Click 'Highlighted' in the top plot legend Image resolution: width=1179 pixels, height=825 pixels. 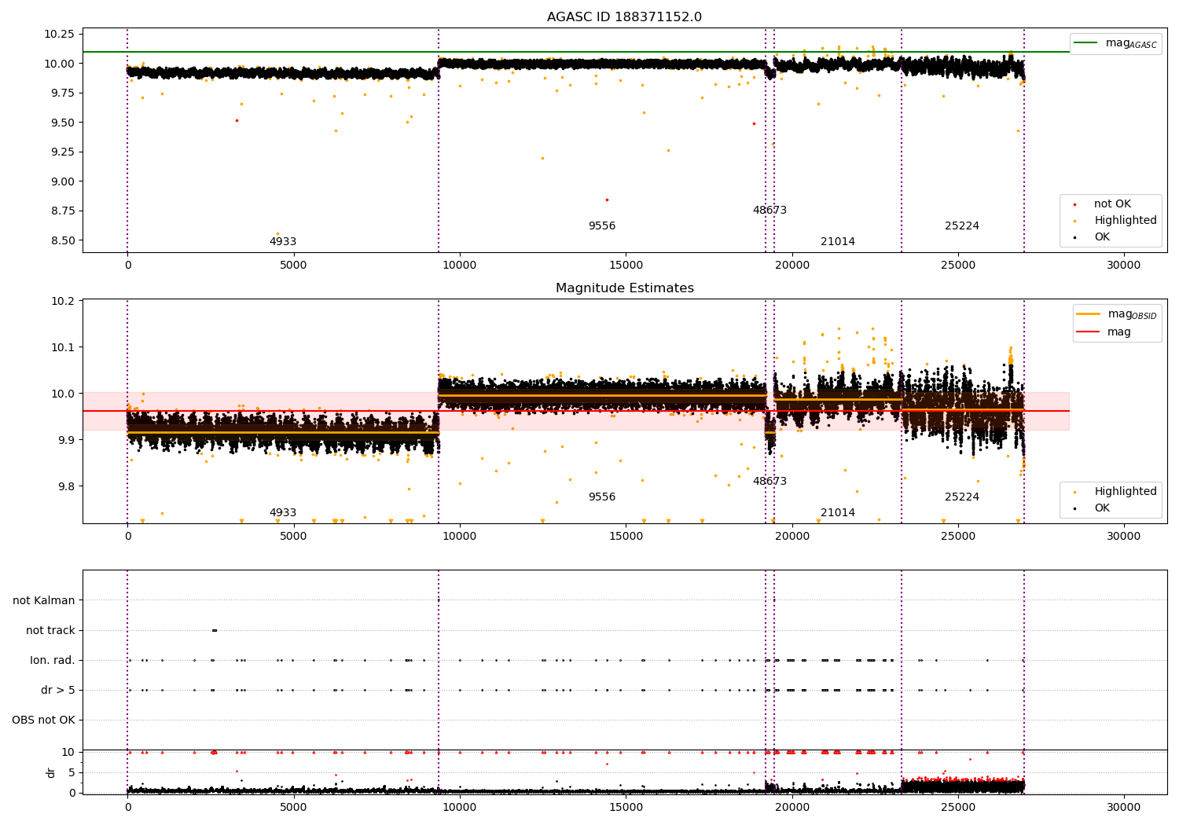tap(1126, 221)
